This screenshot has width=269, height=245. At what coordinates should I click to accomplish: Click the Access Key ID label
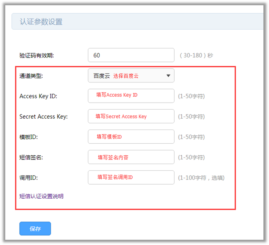pos(38,96)
